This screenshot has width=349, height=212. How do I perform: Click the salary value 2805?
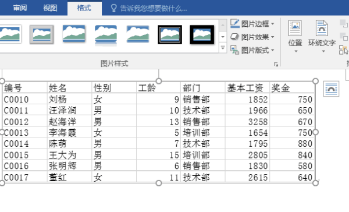coord(258,155)
